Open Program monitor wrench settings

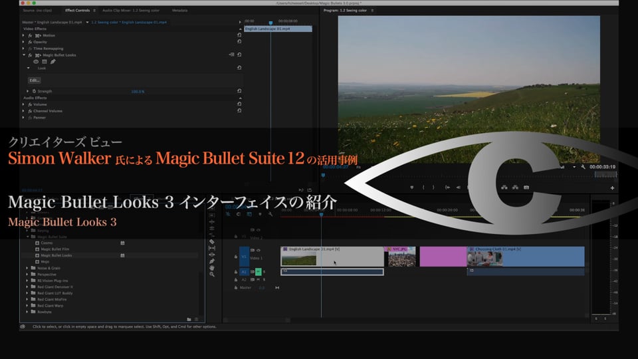(x=583, y=167)
